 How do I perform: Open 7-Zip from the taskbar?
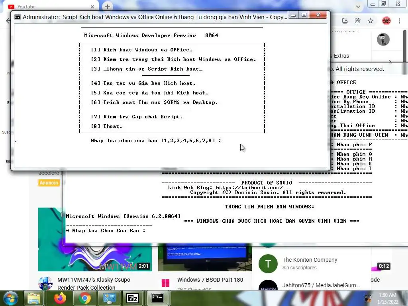[x=133, y=298]
